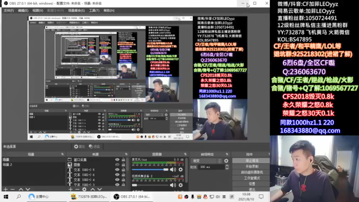359x202 pixels.
Task: Toggle lock on 文本 (GDI+) 5
Action: click(x=123, y=170)
